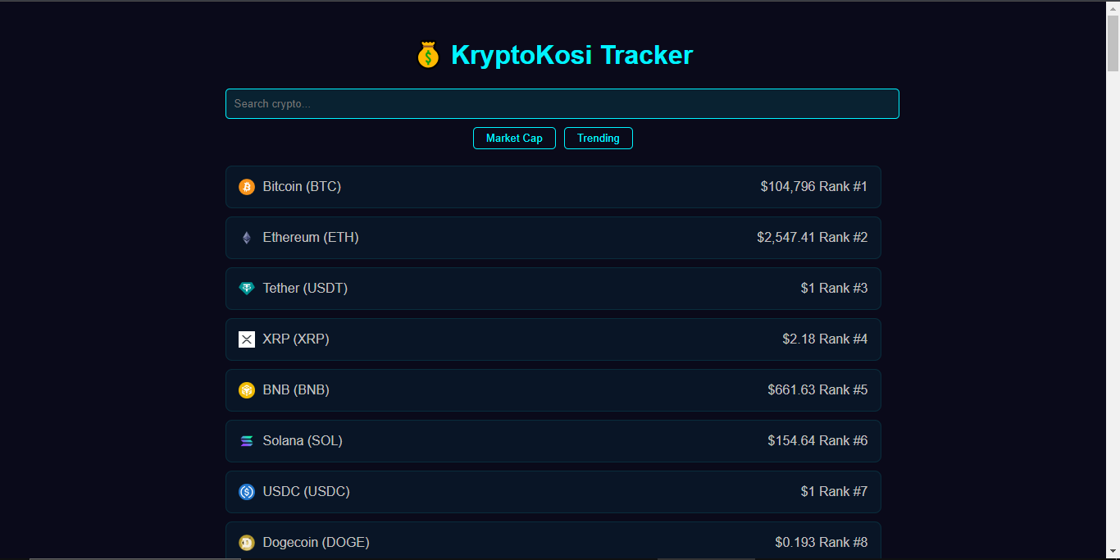
Task: Click the Solana logo icon
Action: click(247, 440)
